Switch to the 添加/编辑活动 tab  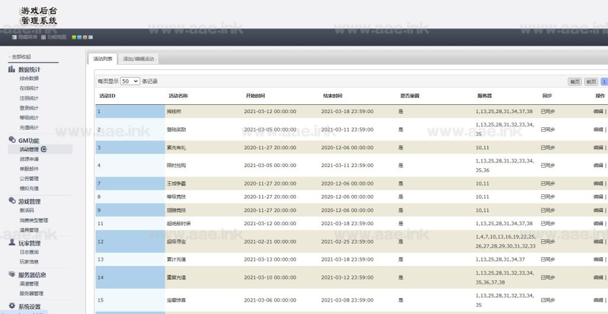(138, 59)
